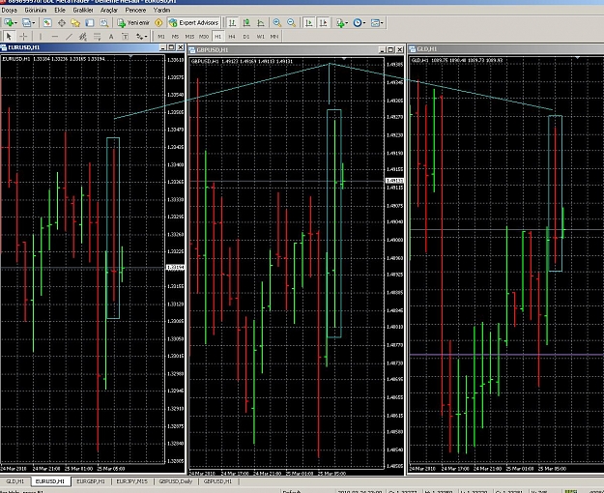Viewport: 604px width, 493px height.
Task: Select the standard arrow Cursor tool
Action: tap(9, 37)
